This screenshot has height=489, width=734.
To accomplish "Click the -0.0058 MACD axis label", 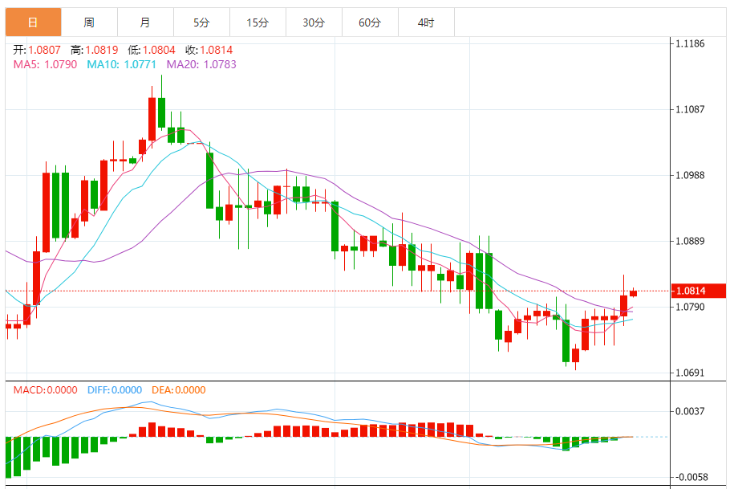I will click(690, 477).
